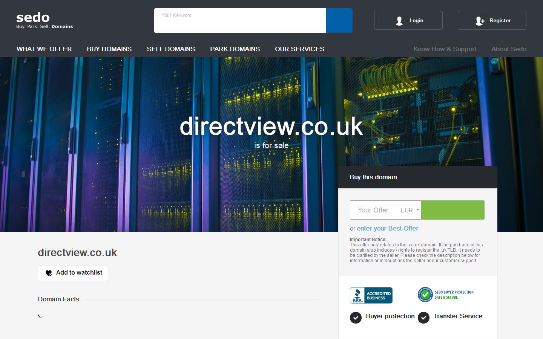
Task: Click the heart watchlist icon
Action: [49, 273]
